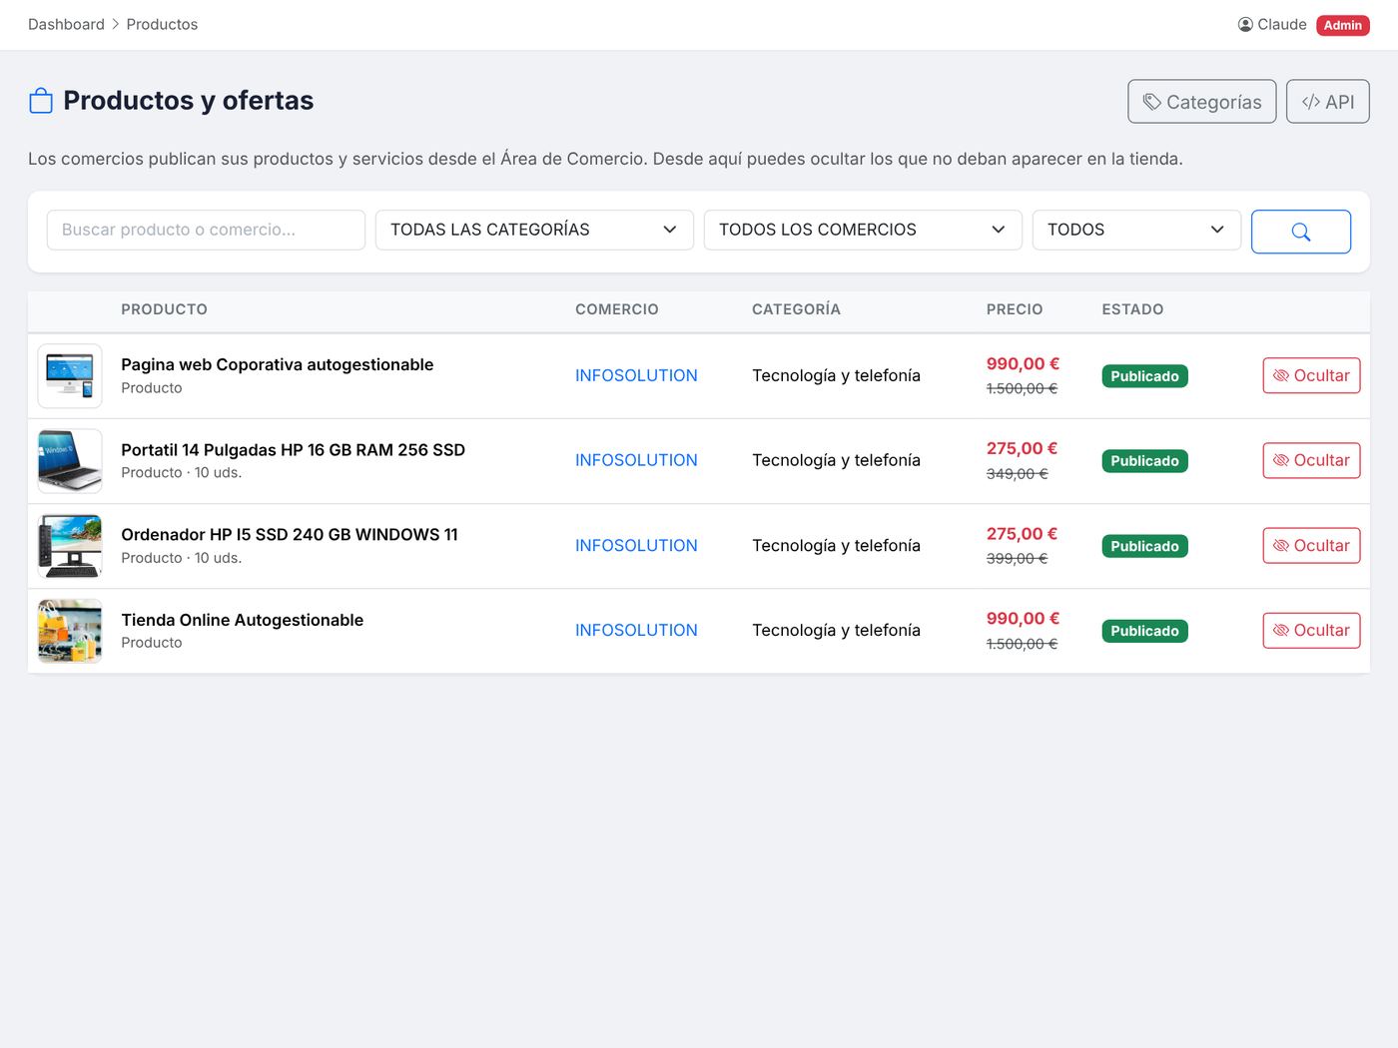Go to Dashboard in the breadcrumb
1398x1048 pixels.
(x=66, y=24)
